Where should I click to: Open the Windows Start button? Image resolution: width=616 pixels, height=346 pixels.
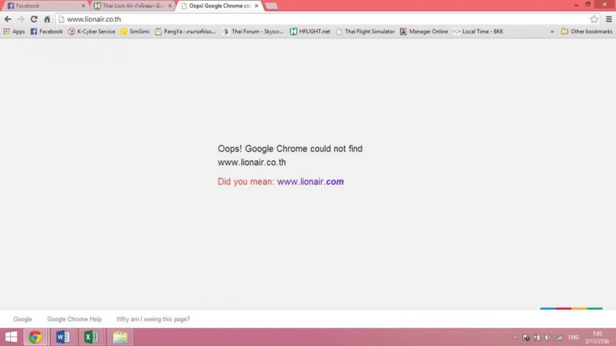11,337
